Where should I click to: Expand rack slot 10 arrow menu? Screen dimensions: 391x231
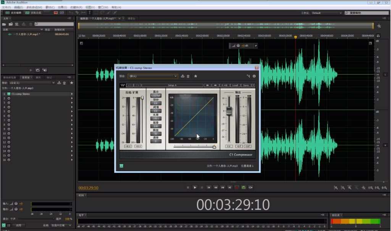coord(72,133)
